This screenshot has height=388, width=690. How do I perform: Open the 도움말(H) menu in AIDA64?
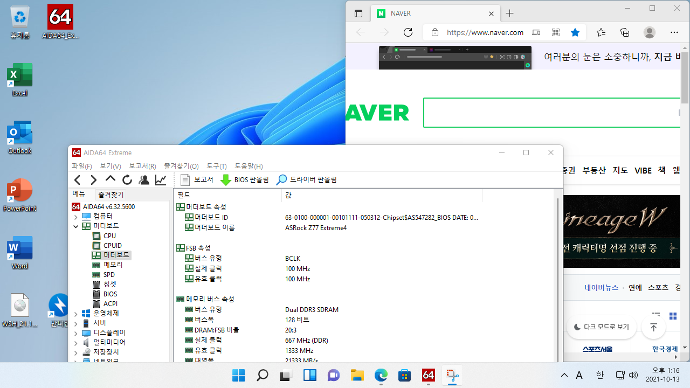(x=249, y=166)
